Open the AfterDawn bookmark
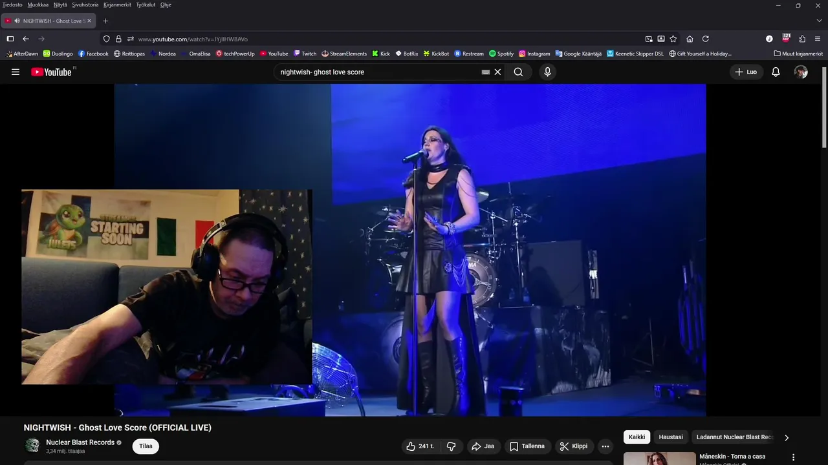Screen dimensions: 828x465 pyautogui.click(x=22, y=54)
